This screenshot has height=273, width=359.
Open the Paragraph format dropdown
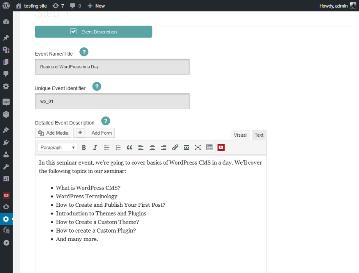click(x=57, y=148)
